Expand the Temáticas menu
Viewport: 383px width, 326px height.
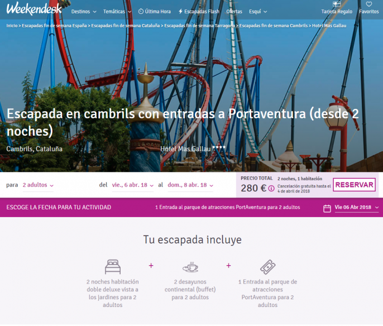click(117, 11)
